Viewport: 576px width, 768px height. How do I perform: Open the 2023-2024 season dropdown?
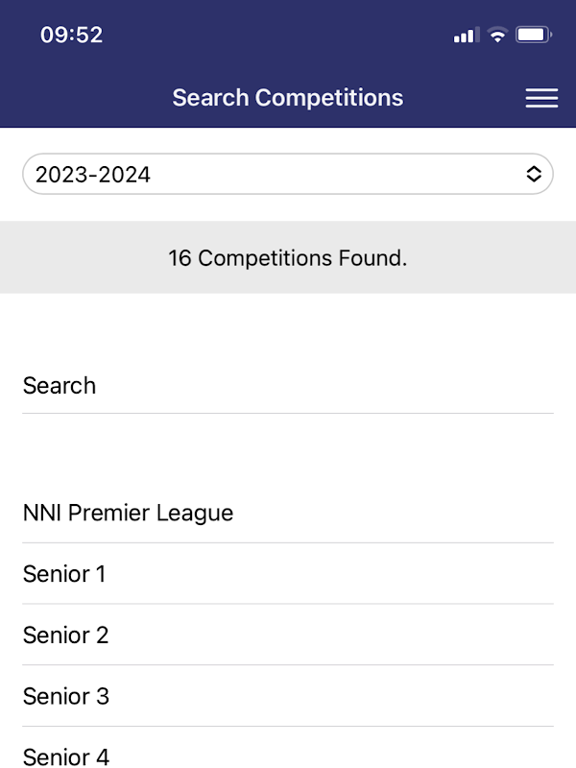click(x=288, y=175)
